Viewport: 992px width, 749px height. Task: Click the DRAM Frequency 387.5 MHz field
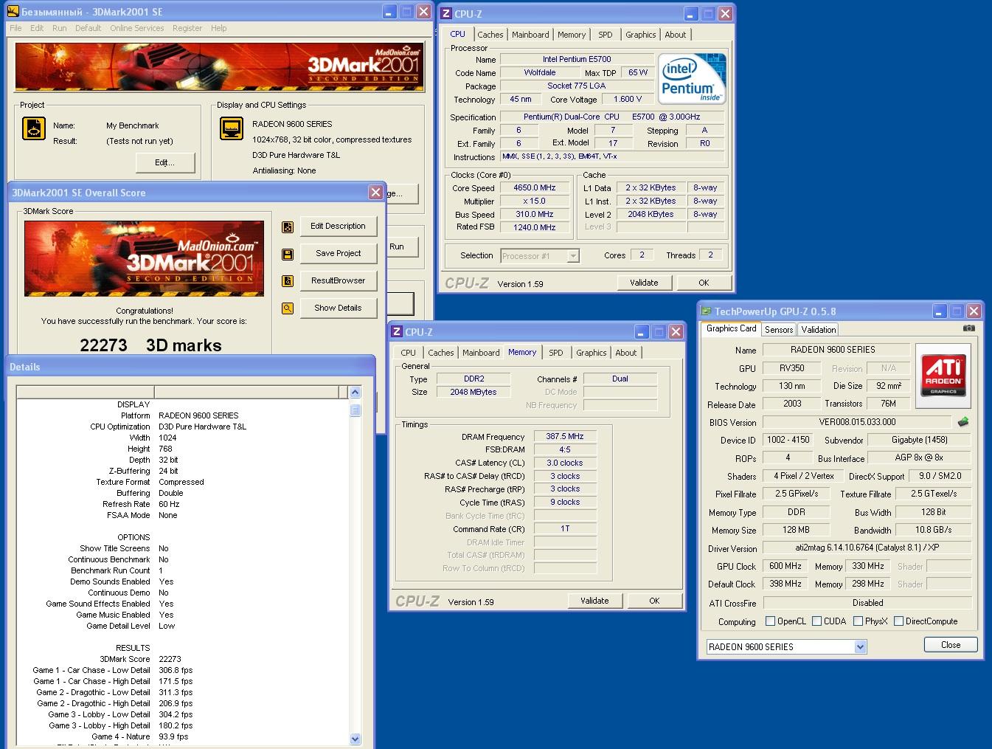coord(564,436)
